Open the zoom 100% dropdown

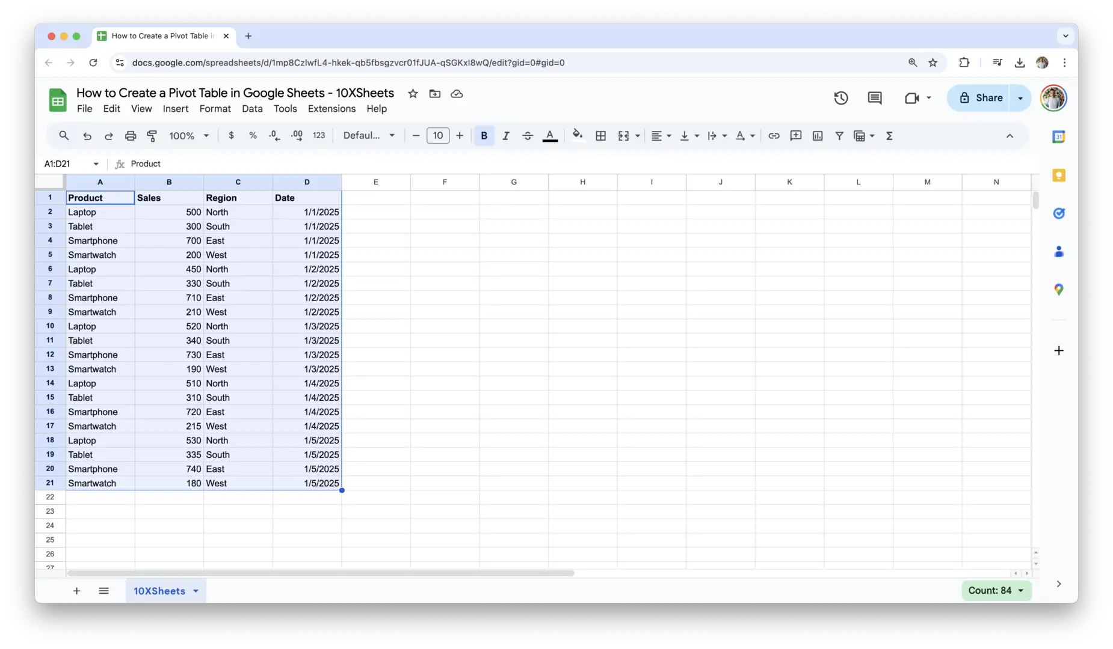(x=189, y=136)
